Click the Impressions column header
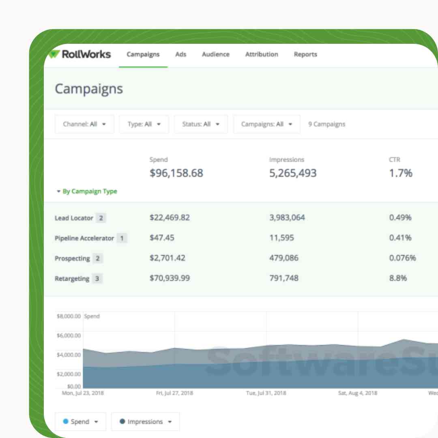 click(x=287, y=160)
